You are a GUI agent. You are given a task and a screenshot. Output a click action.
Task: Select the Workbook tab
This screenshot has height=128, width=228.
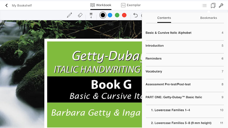point(101,5)
